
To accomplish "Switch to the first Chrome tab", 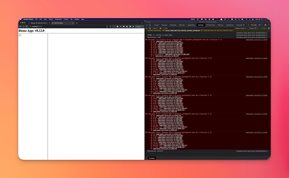I will point(39,23).
